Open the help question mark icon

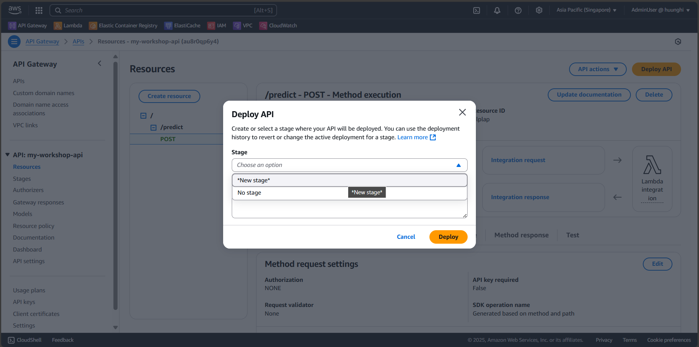[x=518, y=10]
